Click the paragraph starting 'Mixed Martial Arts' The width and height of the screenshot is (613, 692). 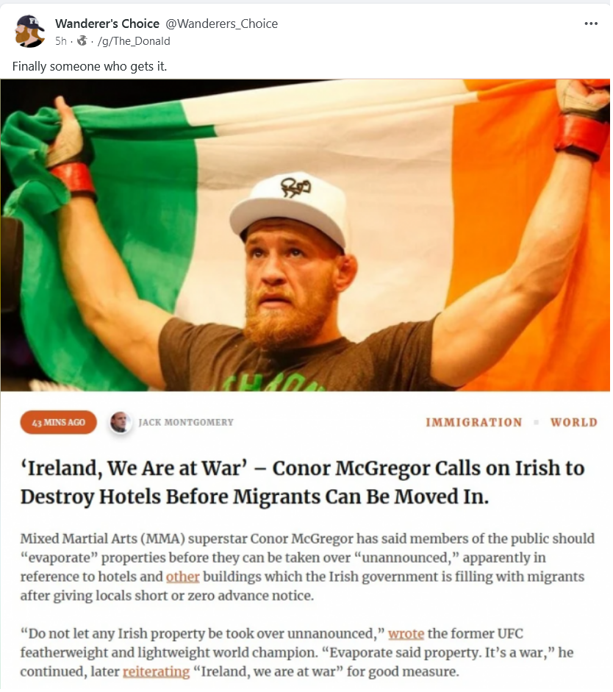tap(307, 567)
